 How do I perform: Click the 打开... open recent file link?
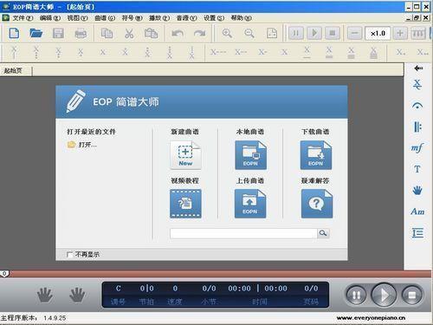[87, 145]
